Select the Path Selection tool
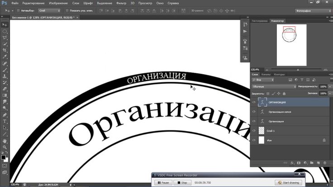This screenshot has height=187, width=333. 5,128
